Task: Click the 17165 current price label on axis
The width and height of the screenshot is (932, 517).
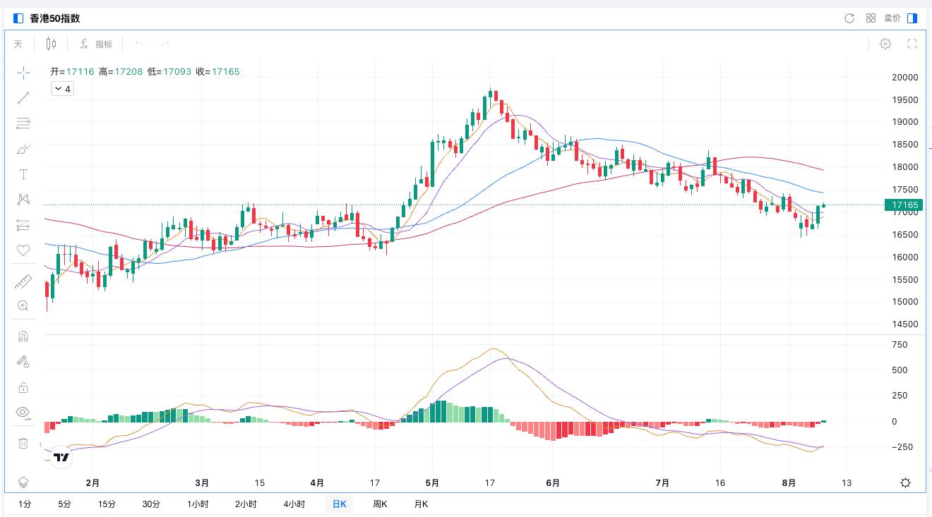Action: (x=904, y=205)
